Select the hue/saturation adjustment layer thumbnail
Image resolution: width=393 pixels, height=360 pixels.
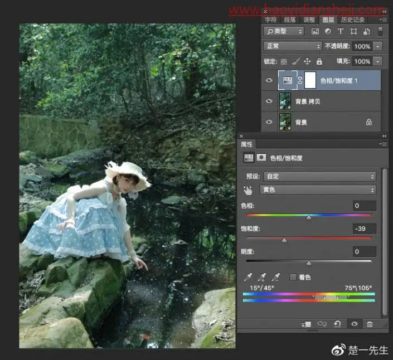288,80
